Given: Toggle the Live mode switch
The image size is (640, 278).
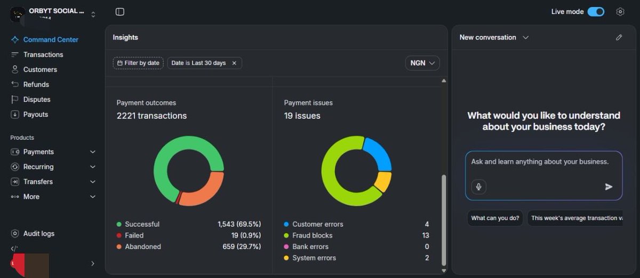Looking at the screenshot, I should coord(596,12).
